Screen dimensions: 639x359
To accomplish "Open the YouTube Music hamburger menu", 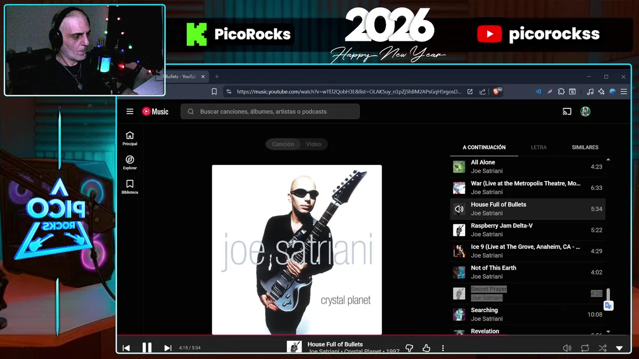I will tap(130, 112).
